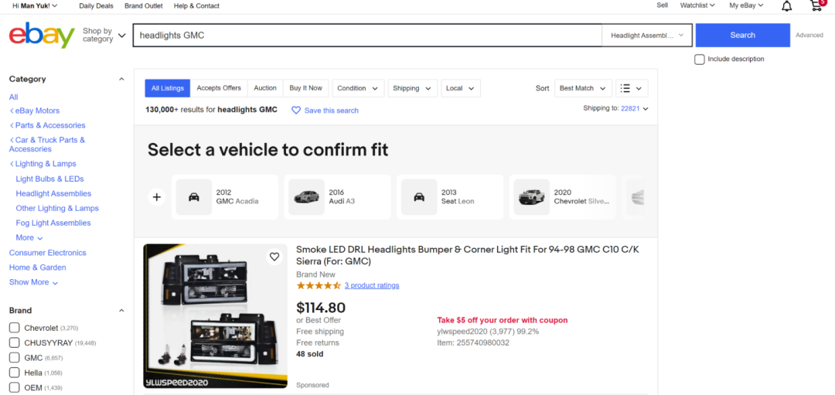This screenshot has width=835, height=395.
Task: Open the Best Match sort dropdown
Action: (x=583, y=88)
